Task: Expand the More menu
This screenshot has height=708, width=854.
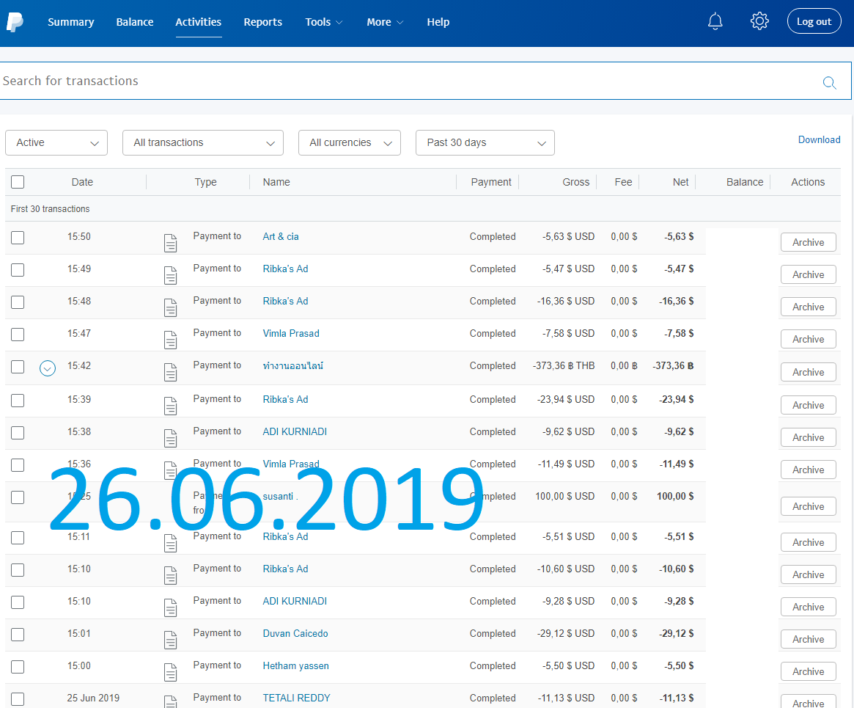Action: [385, 22]
